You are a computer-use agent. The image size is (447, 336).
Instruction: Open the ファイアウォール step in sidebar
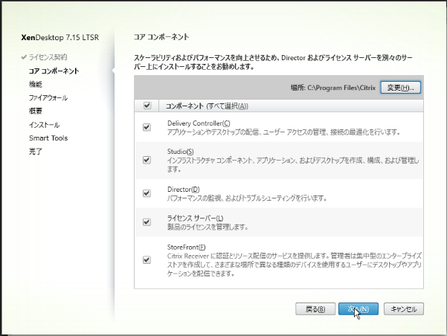[x=48, y=97]
